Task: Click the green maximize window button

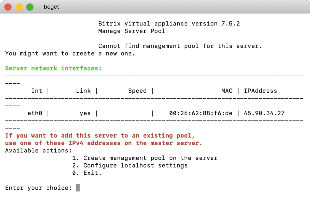Action: tap(30, 7)
